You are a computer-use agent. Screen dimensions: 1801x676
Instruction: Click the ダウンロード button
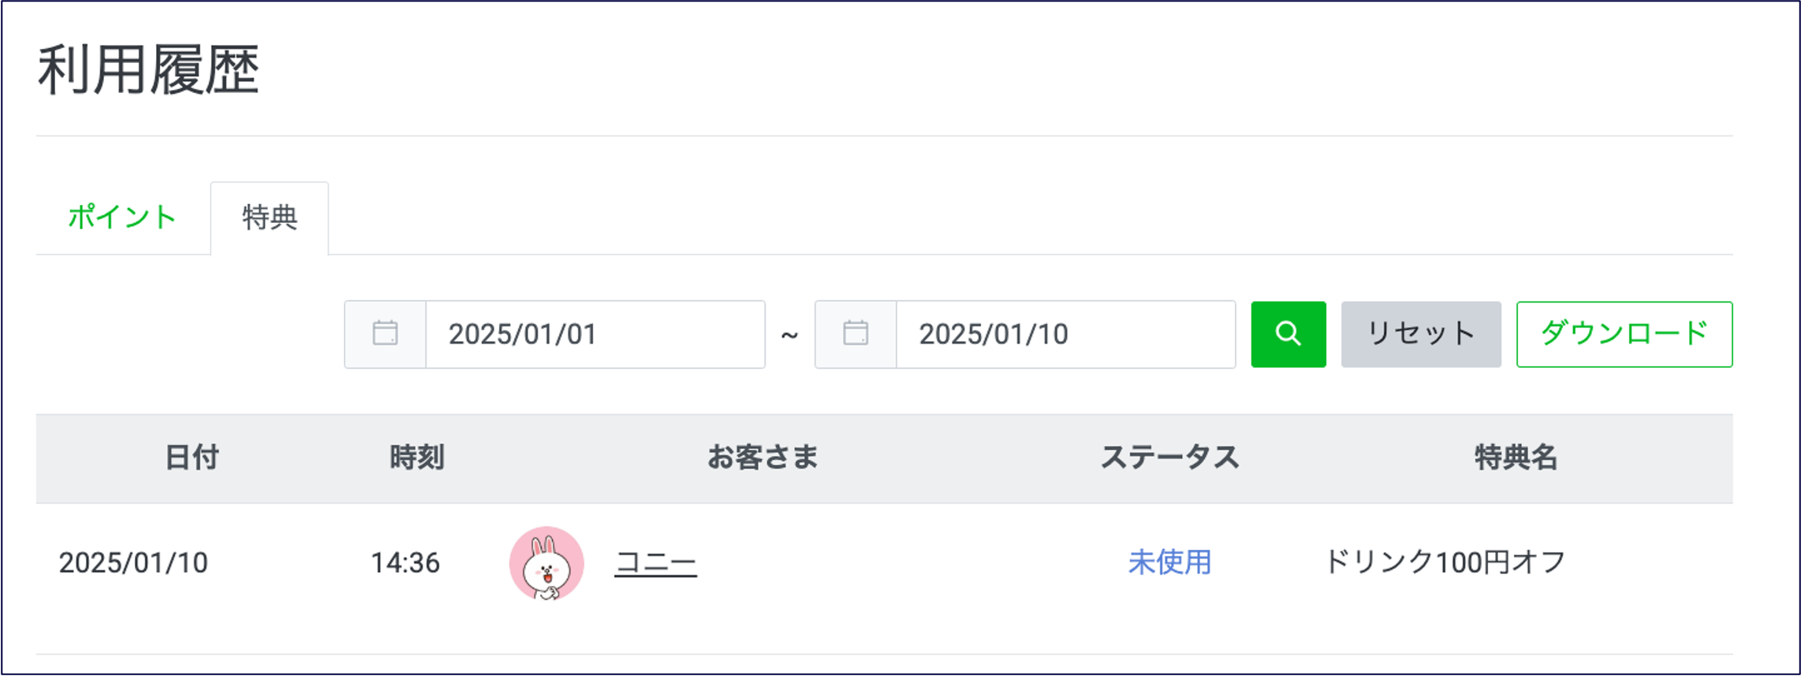[x=1624, y=334]
